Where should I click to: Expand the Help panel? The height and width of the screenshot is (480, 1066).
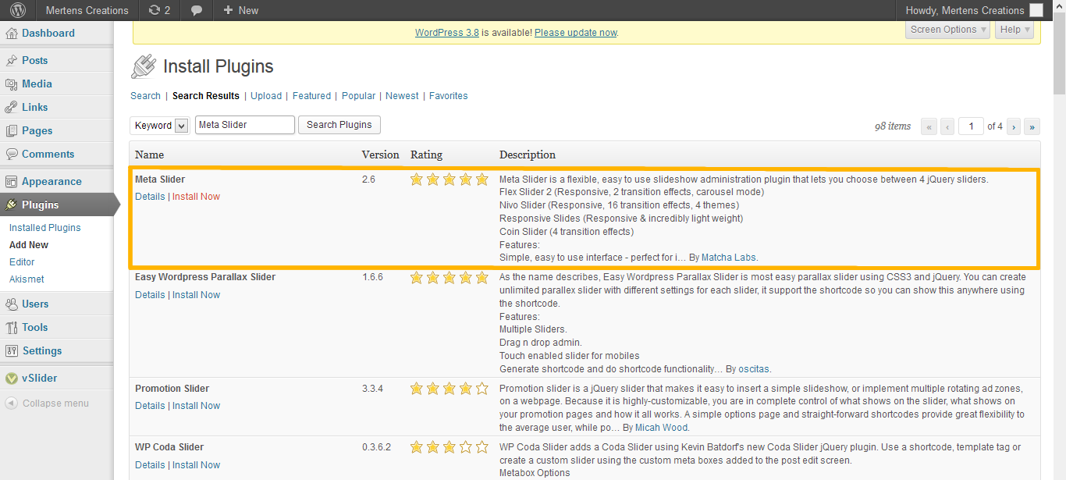point(1014,30)
